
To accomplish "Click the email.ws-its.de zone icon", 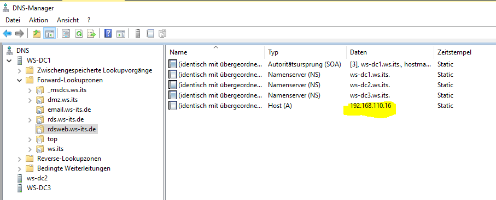I will pos(39,110).
